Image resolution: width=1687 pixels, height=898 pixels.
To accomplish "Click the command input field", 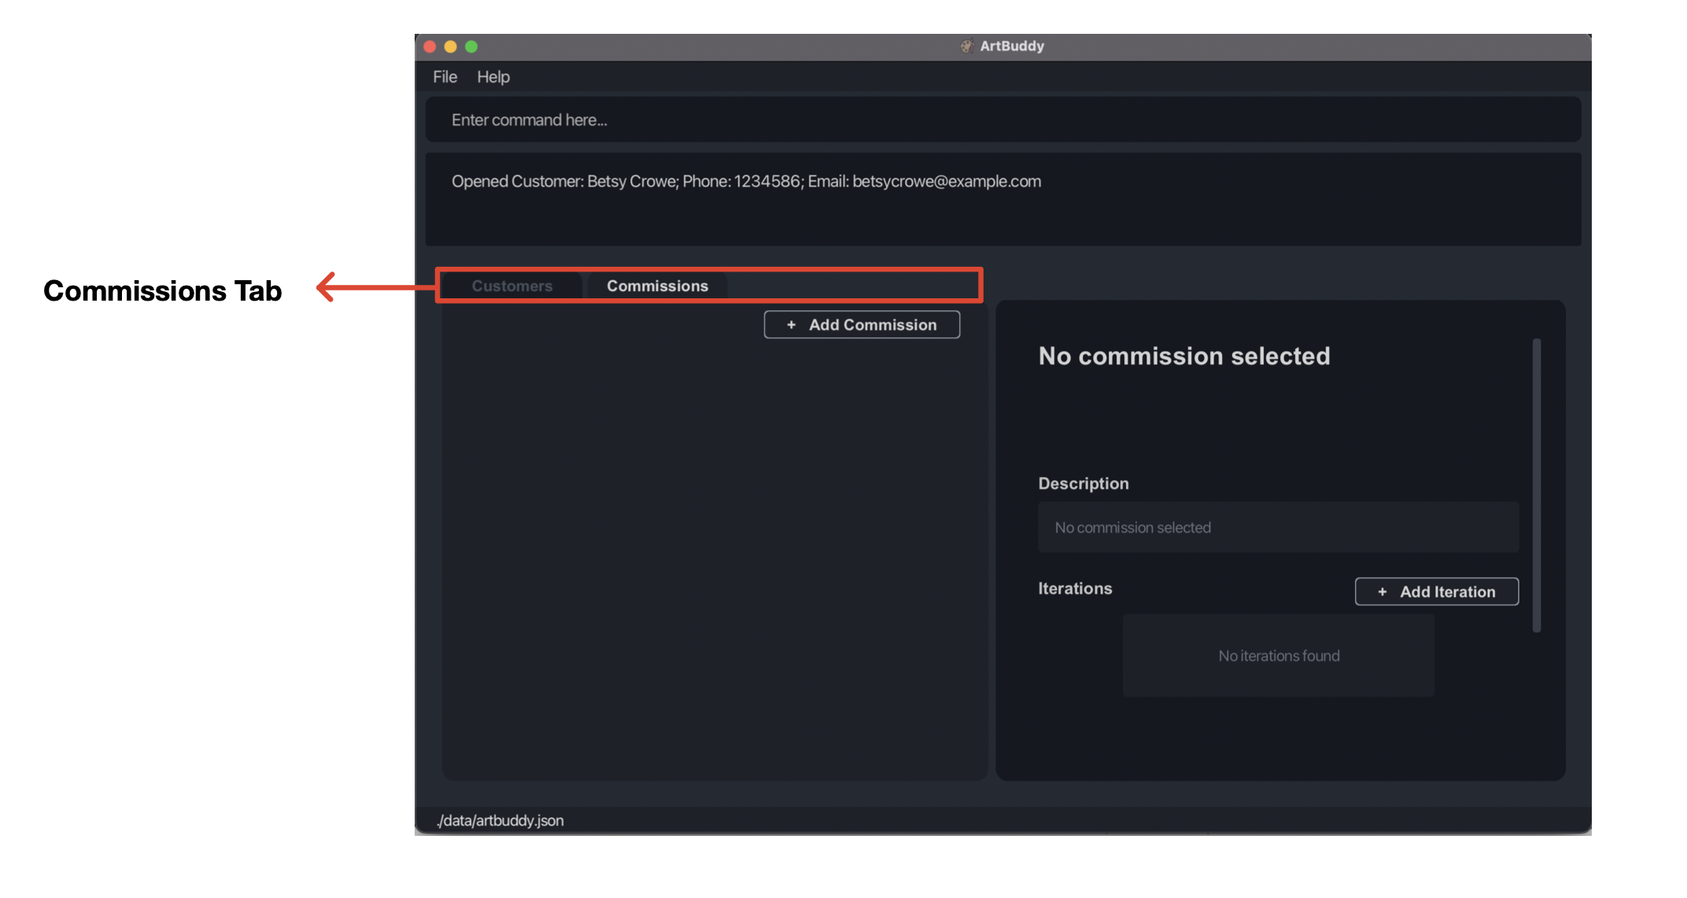I will (x=1003, y=120).
